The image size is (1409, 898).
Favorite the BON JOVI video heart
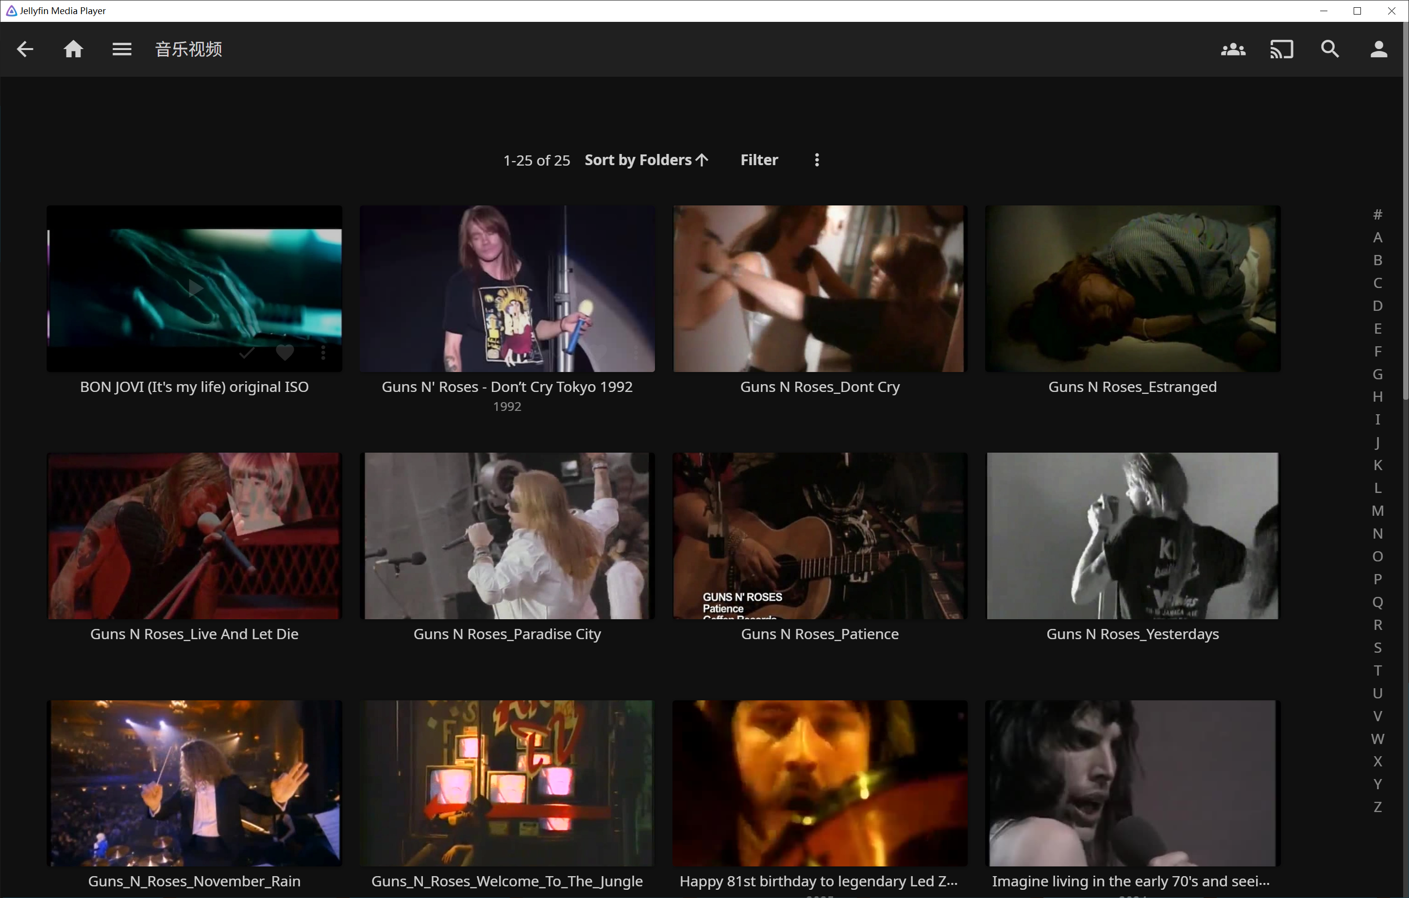[x=285, y=353]
